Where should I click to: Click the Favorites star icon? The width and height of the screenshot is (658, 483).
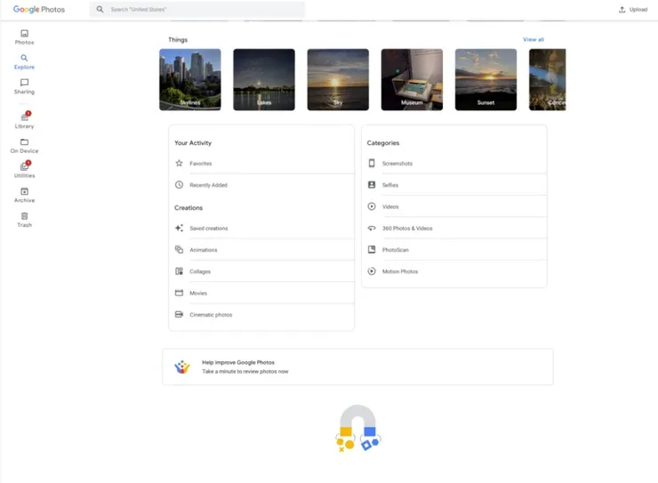click(180, 164)
